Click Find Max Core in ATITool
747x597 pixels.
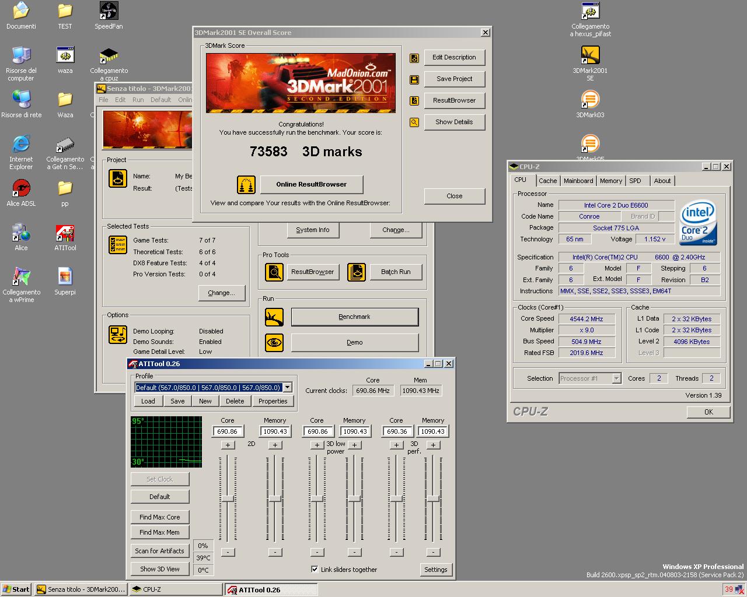[x=159, y=517]
